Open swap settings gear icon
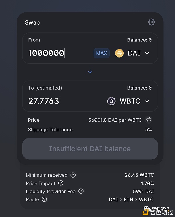This screenshot has width=175, height=217. (x=151, y=22)
